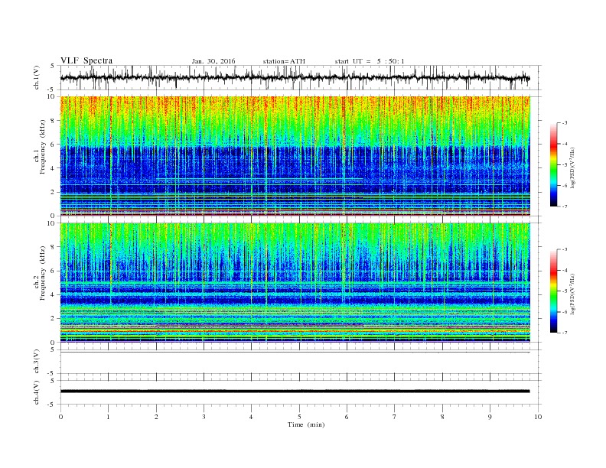This screenshot has height=468, width=606.
Task: Click the '0' tick label on time axis
Action: 60,417
